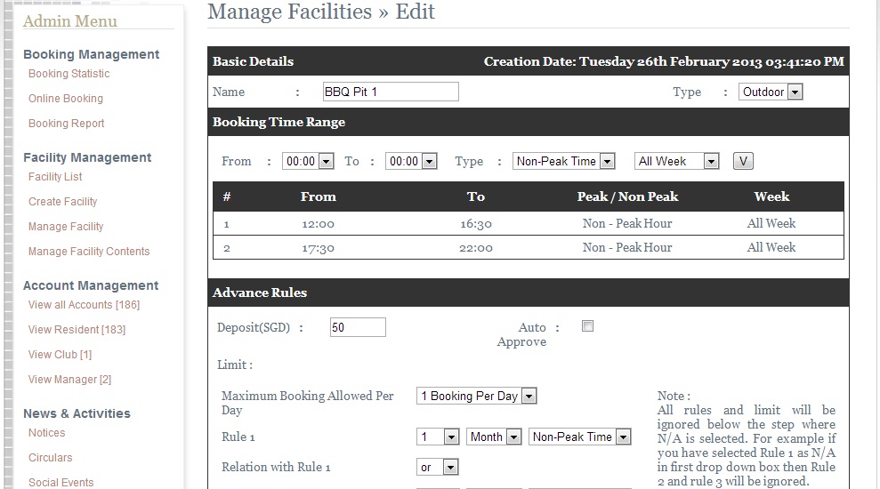
Task: Open the facility Type dropdown showing Outdoor
Action: click(771, 92)
